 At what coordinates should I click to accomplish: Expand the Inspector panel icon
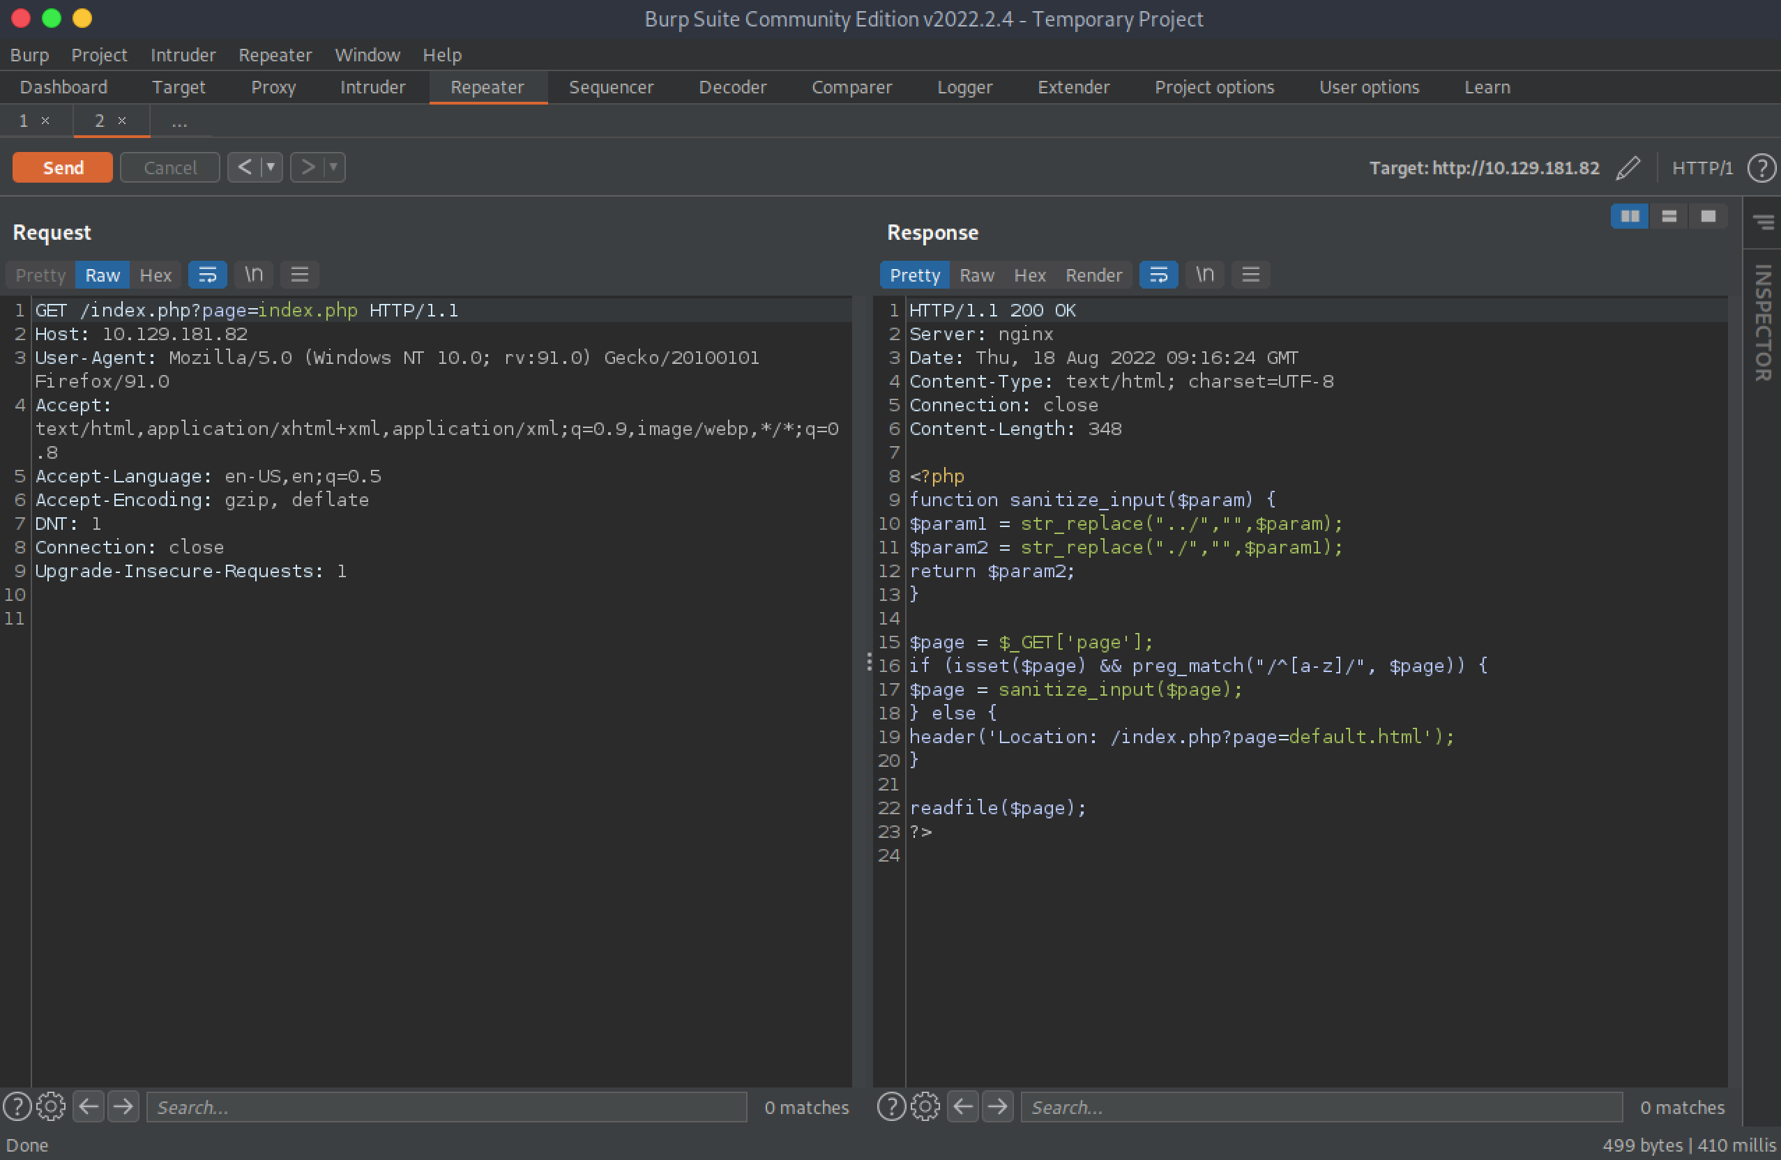click(1763, 222)
